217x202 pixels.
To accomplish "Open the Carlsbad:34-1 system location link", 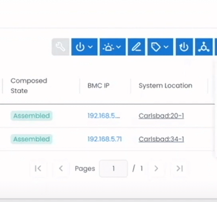I will coord(161,139).
